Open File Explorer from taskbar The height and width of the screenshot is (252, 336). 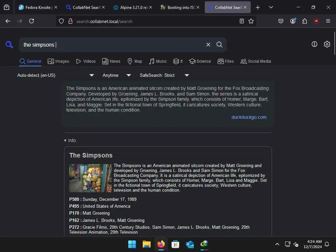pyautogui.click(x=147, y=244)
